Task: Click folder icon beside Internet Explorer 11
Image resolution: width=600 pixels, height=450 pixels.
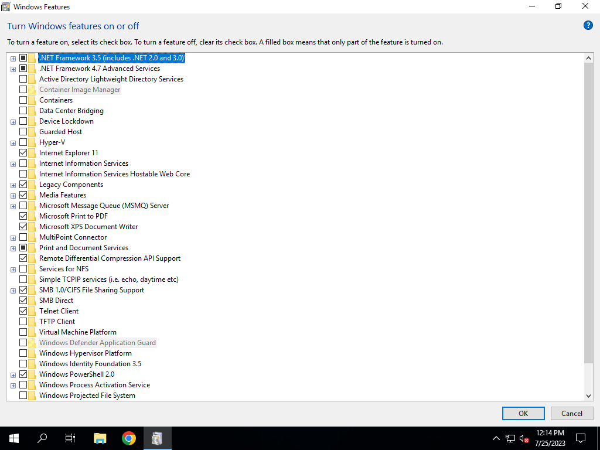Action: pos(32,153)
